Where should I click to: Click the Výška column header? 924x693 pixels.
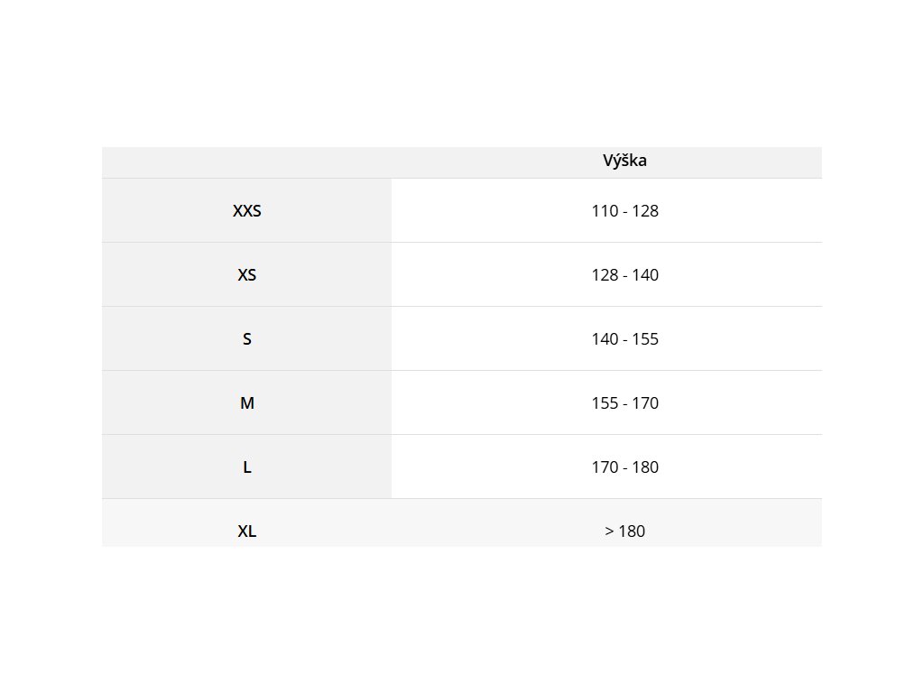click(x=624, y=161)
